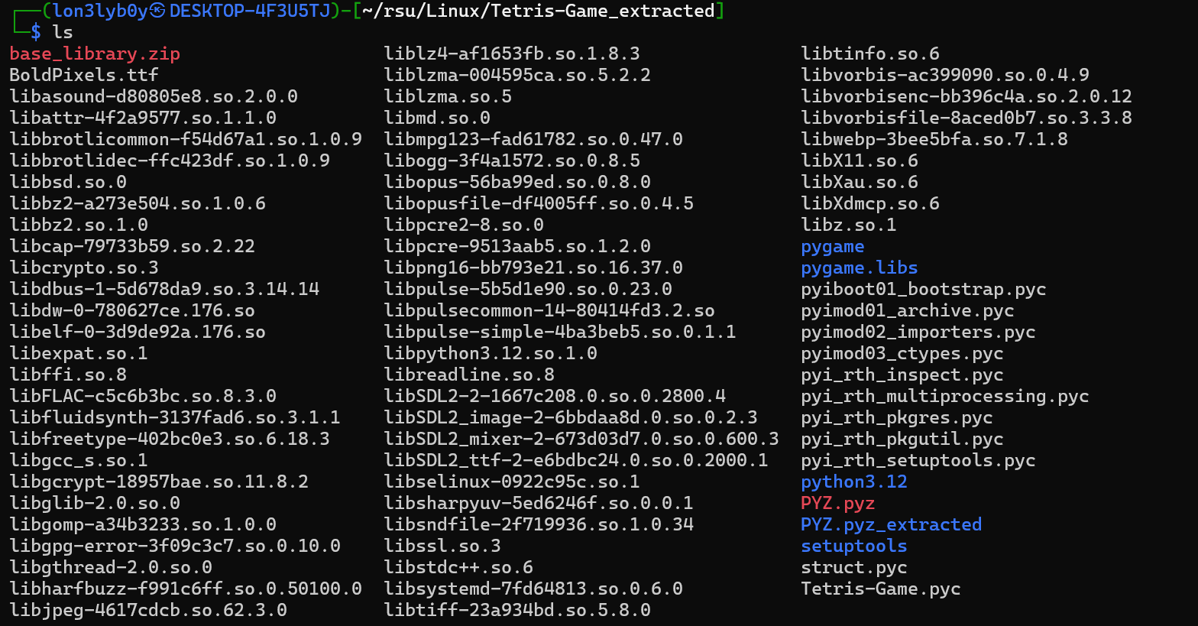This screenshot has height=626, width=1198.
Task: Click the libpython3.12.so.1.0 library entry
Action: 491,354
